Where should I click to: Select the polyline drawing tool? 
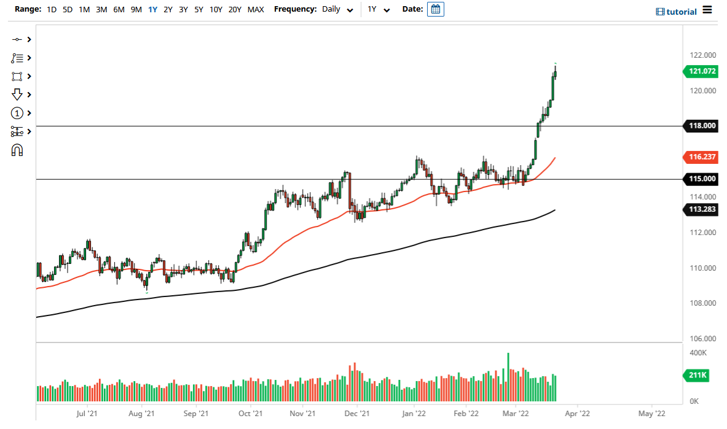[x=17, y=58]
